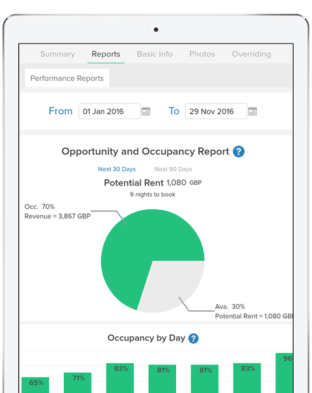Open help icon beside Occupancy by Day
Image resolution: width=312 pixels, height=393 pixels.
(193, 338)
